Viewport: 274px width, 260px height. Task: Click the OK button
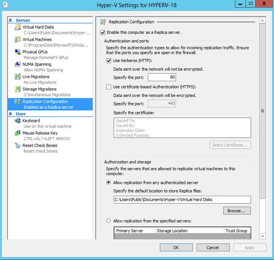(176, 247)
